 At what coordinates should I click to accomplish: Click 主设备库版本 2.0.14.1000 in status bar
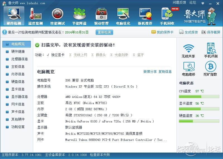click(66, 155)
